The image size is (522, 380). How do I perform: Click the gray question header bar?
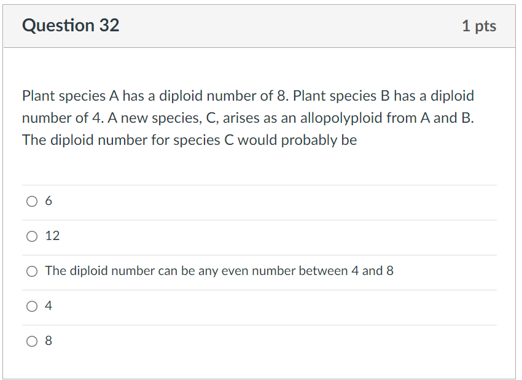[259, 26]
